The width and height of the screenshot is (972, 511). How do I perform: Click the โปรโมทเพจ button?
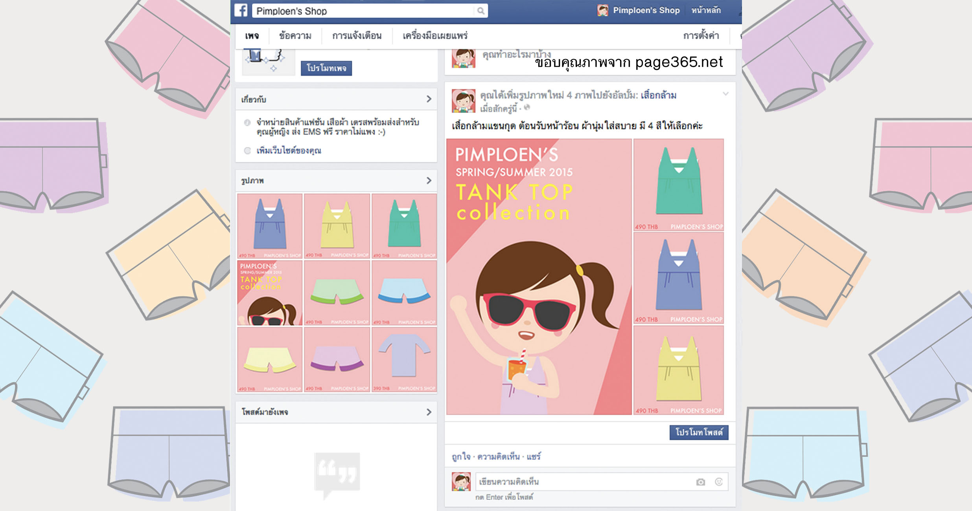pos(326,68)
